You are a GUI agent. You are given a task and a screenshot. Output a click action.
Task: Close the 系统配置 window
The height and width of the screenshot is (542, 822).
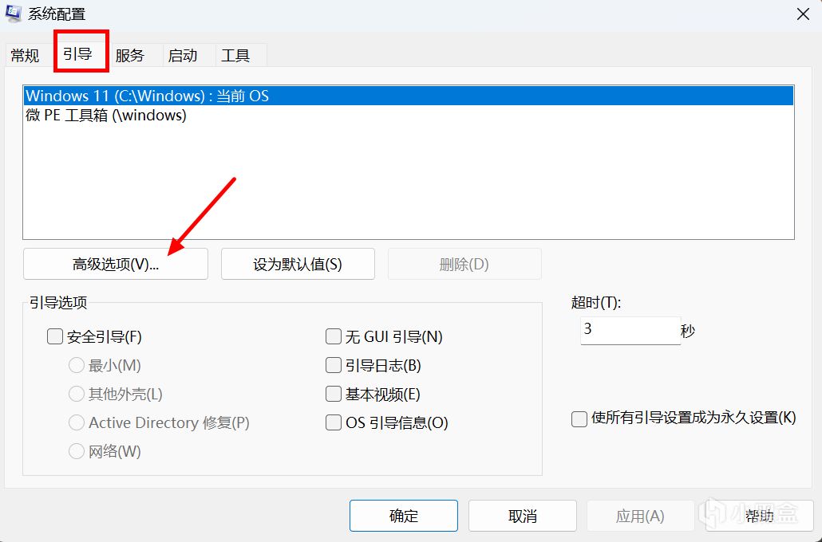click(x=803, y=14)
